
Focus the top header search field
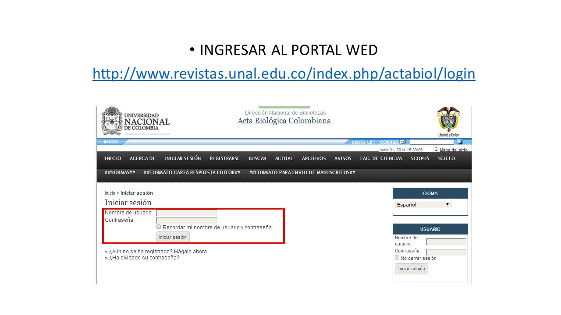432,142
